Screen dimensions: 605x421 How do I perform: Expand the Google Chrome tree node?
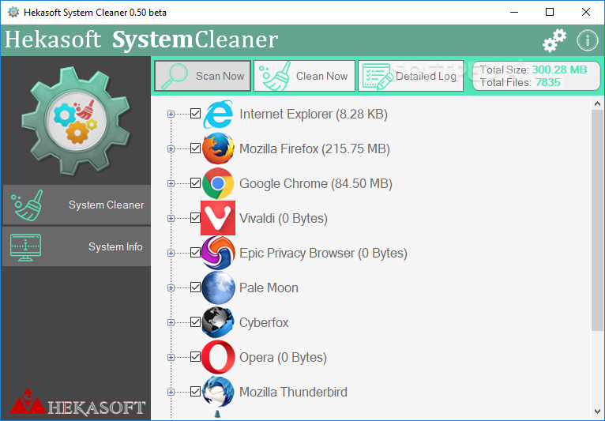(x=171, y=184)
